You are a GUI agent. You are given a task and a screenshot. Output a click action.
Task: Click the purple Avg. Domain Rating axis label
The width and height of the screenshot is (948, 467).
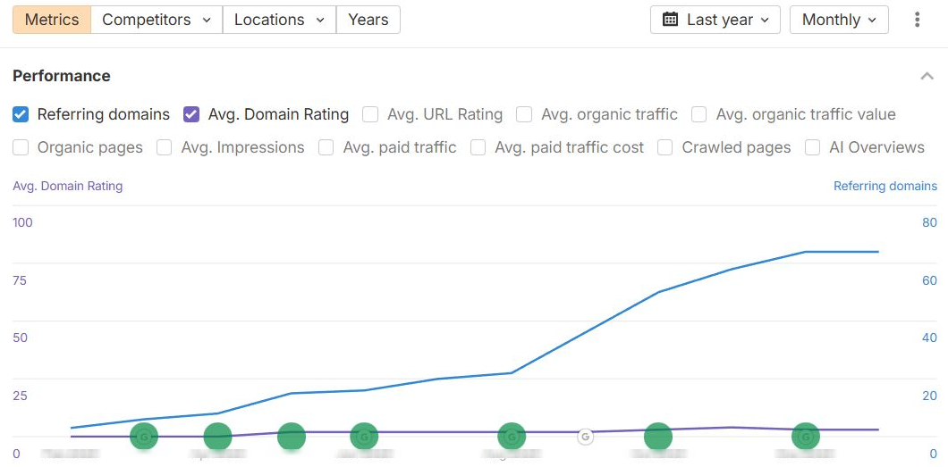(68, 186)
